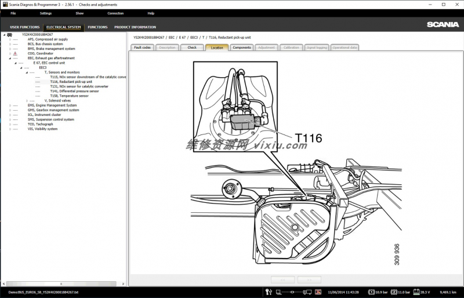Click the '9,469.1 km' odometer reading
The image size is (464, 298).
tap(448, 292)
